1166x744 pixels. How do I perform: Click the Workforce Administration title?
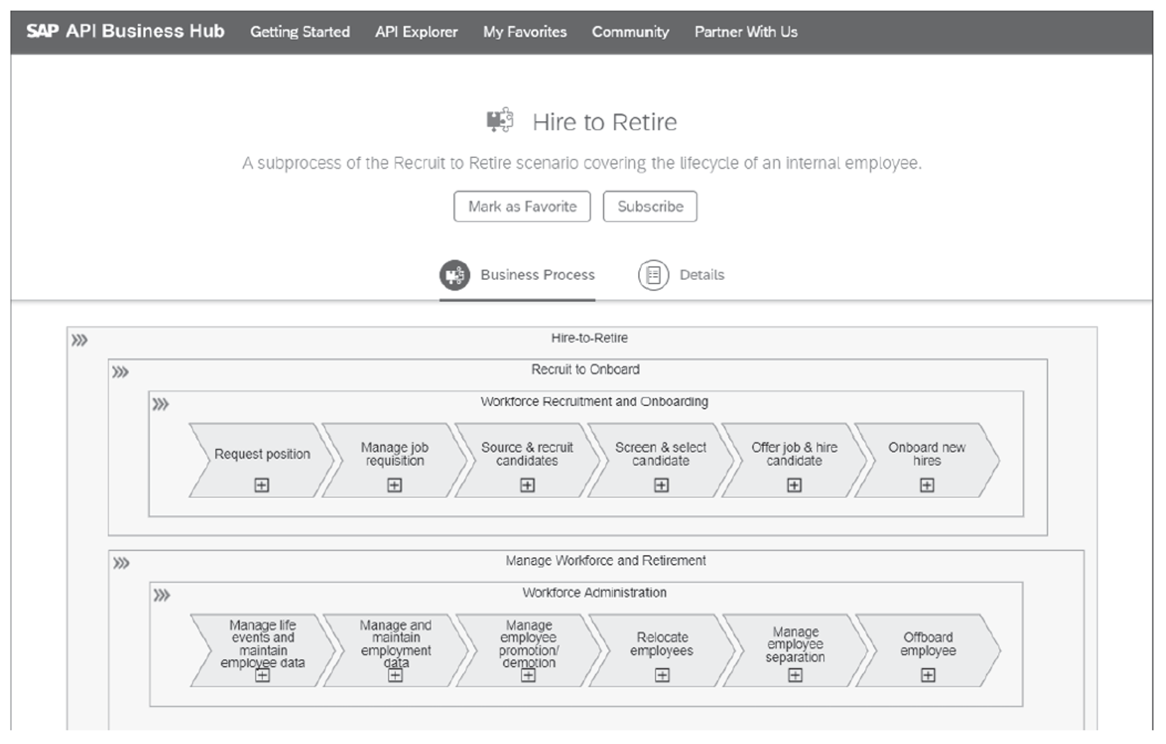[x=595, y=592]
